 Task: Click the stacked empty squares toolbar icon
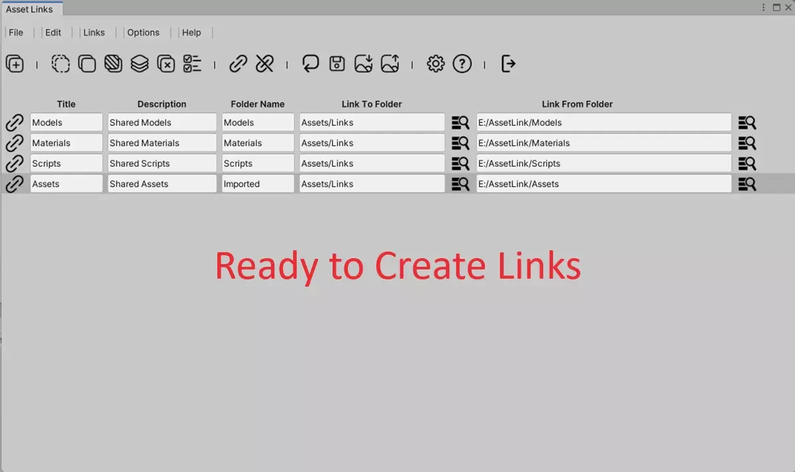(87, 64)
